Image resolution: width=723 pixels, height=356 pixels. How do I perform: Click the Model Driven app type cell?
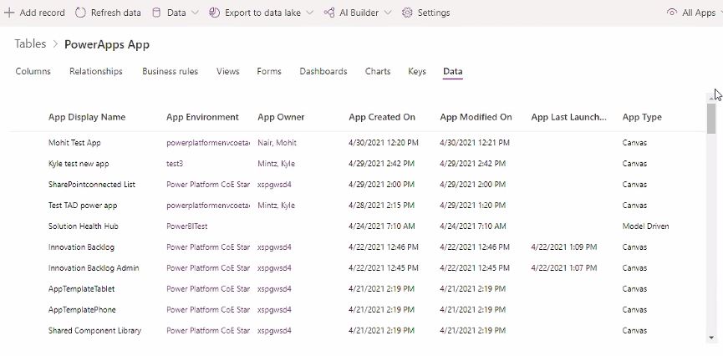[x=645, y=226]
